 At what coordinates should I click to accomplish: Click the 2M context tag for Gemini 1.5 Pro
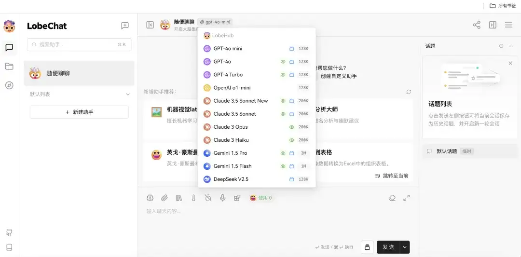coord(303,153)
